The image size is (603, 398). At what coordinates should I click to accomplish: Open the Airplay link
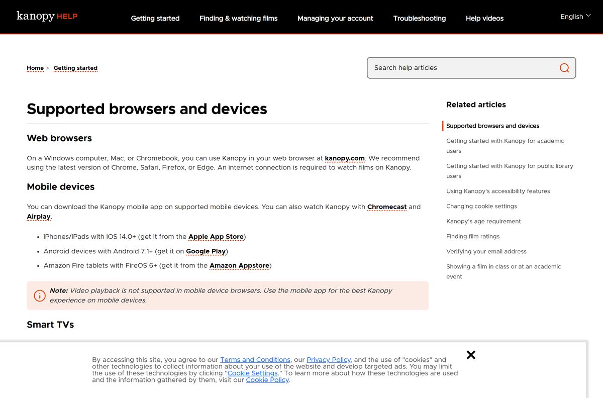pyautogui.click(x=39, y=217)
